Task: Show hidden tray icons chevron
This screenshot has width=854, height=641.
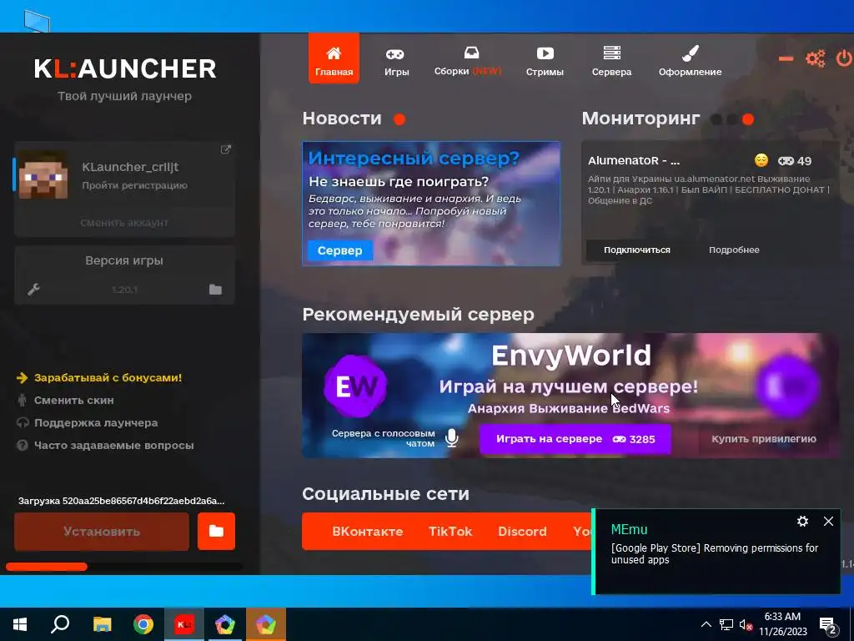Action: coord(706,624)
